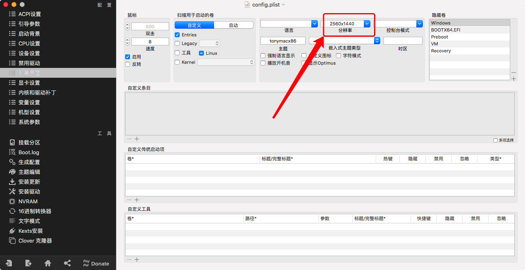525x270 pixels.
Task: Toggle the mouse 启用 checkbox
Action: 128,57
